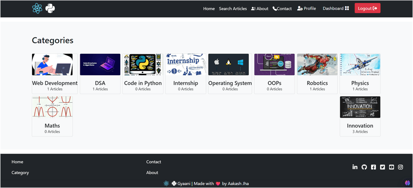Open the footer Contact link
This screenshot has height=188, width=413.
click(154, 162)
